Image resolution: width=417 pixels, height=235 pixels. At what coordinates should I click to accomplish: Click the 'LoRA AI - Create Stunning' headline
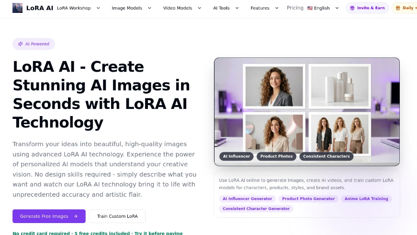(101, 95)
